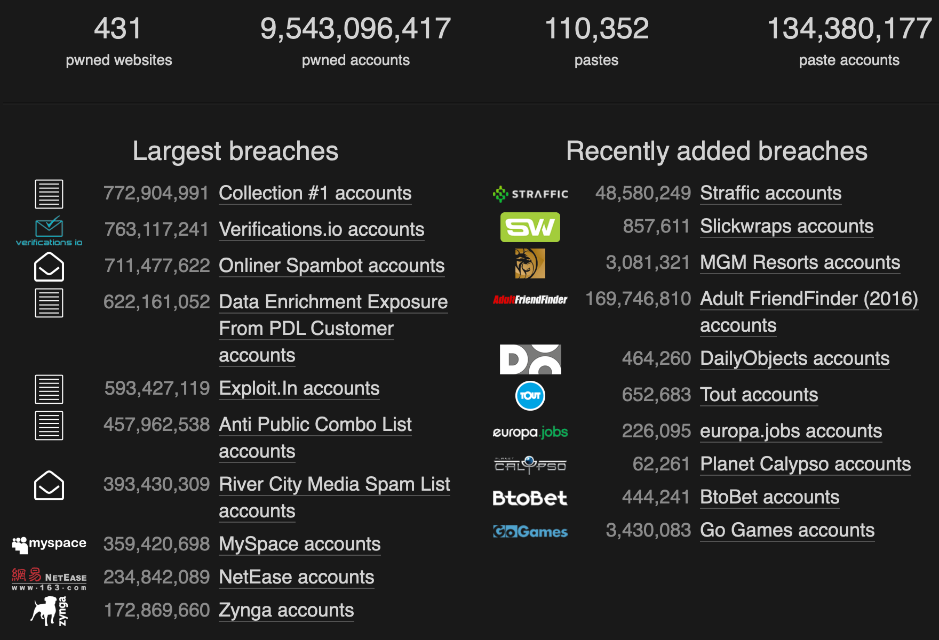939x640 pixels.
Task: Click the Verifications.io envelope logo
Action: (x=49, y=231)
